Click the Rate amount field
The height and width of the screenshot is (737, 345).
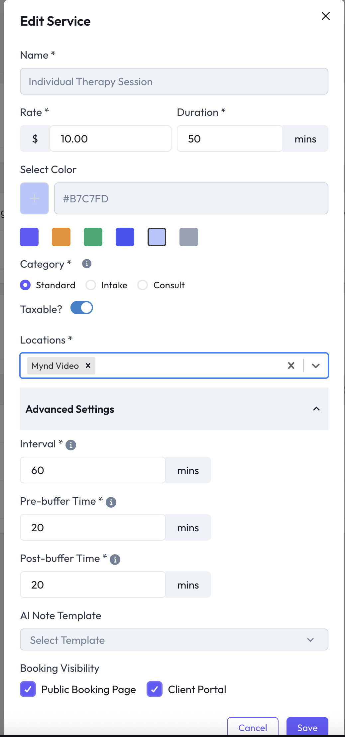click(x=110, y=138)
